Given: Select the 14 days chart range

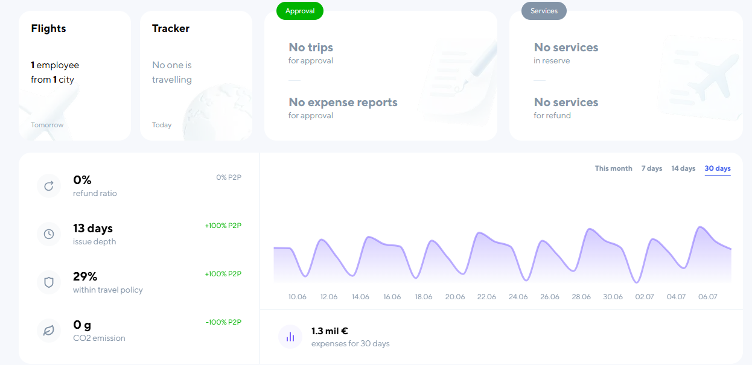Looking at the screenshot, I should (683, 168).
